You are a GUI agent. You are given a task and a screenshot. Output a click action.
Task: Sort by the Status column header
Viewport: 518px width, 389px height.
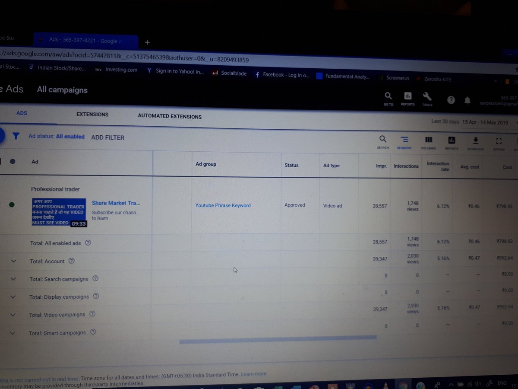click(x=291, y=165)
